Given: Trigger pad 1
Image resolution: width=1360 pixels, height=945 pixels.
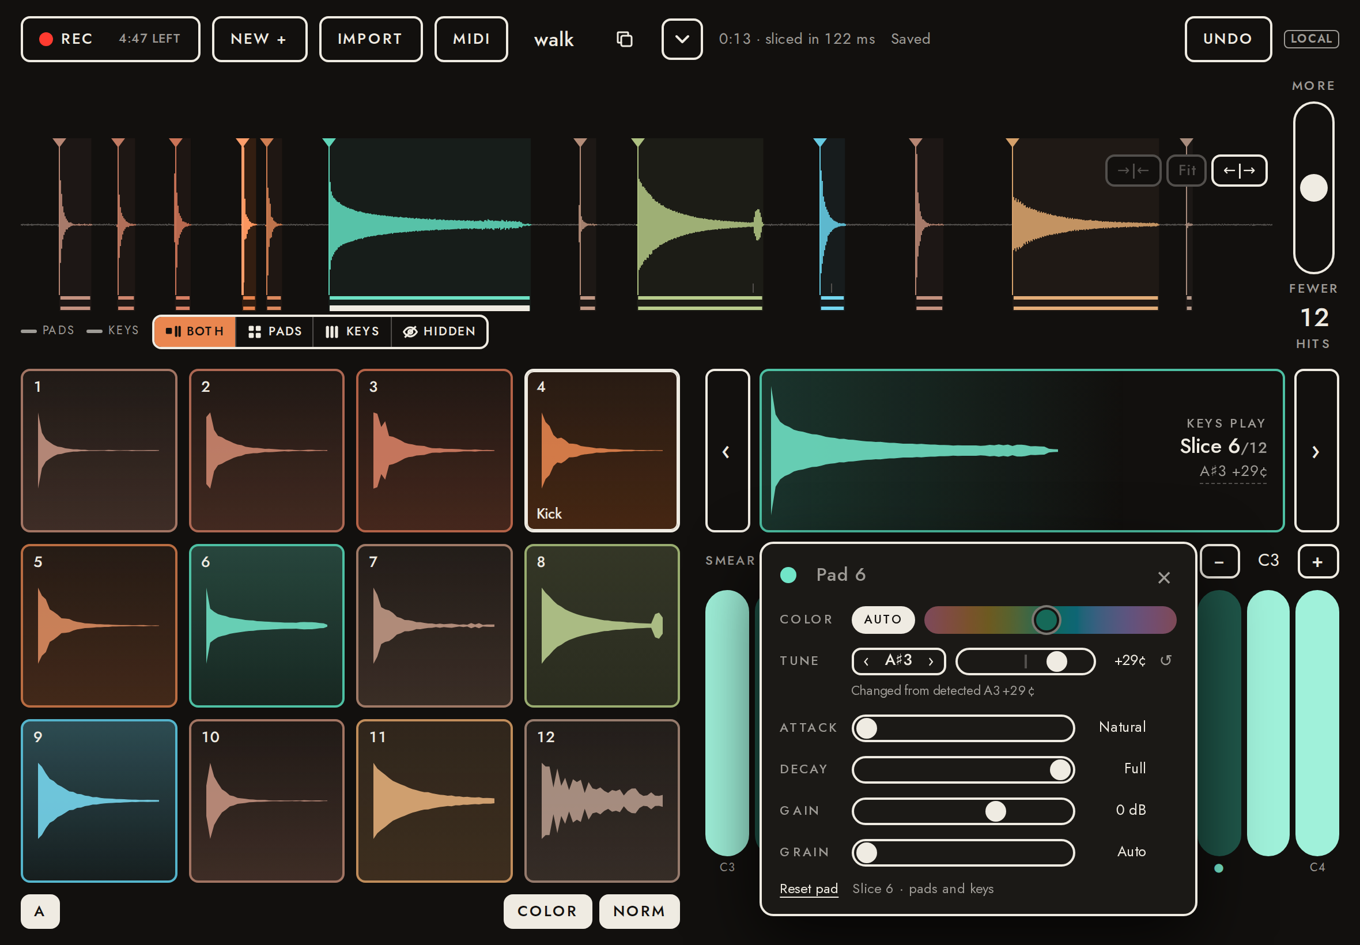Looking at the screenshot, I should click(99, 451).
